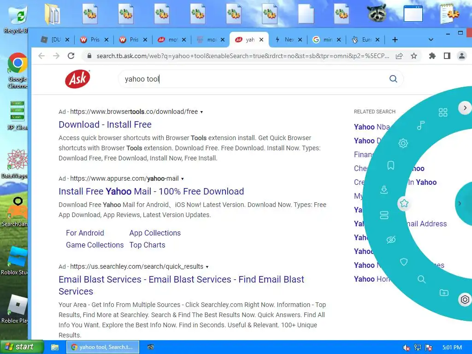Open the Email Blast Services result link
Image resolution: width=472 pixels, height=354 pixels.
pos(181,285)
